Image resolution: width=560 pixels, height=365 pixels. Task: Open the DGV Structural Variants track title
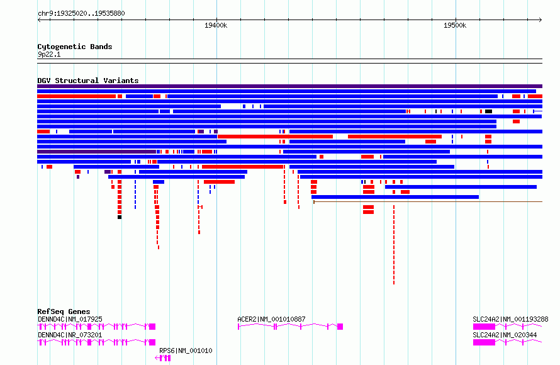[x=88, y=81]
